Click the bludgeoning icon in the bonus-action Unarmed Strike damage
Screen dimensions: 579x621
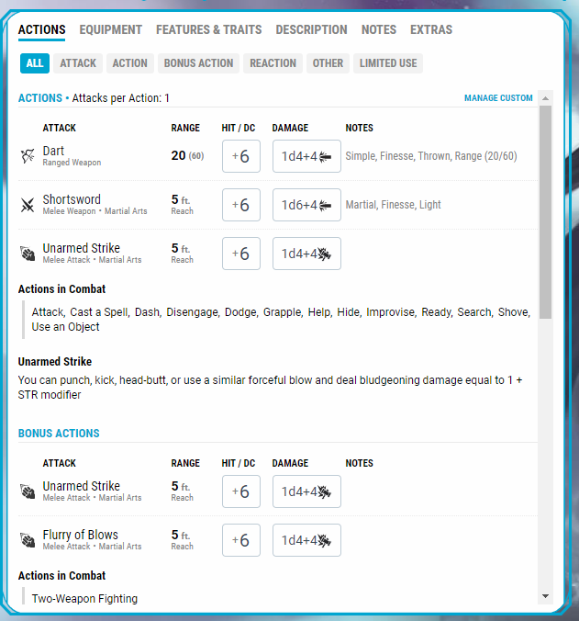[x=324, y=491]
